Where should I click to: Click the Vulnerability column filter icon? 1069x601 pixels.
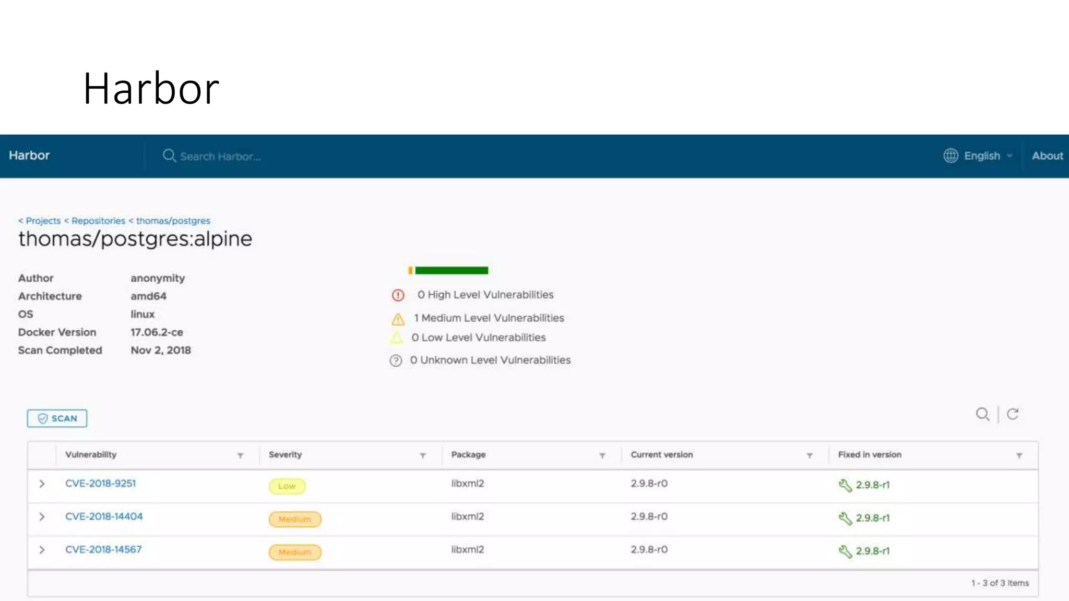point(240,455)
